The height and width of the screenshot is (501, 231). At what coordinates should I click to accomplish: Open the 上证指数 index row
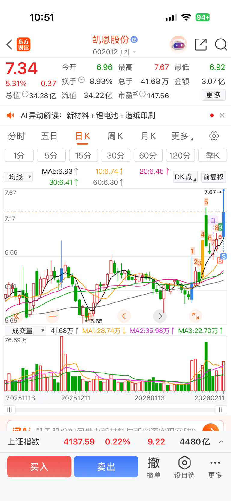[115, 442]
